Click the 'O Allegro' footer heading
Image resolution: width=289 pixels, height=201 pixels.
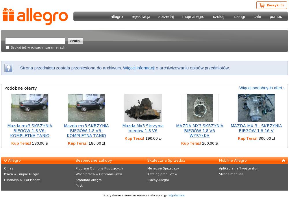click(x=12, y=161)
